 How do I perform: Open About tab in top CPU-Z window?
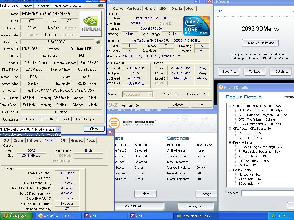point(190,9)
